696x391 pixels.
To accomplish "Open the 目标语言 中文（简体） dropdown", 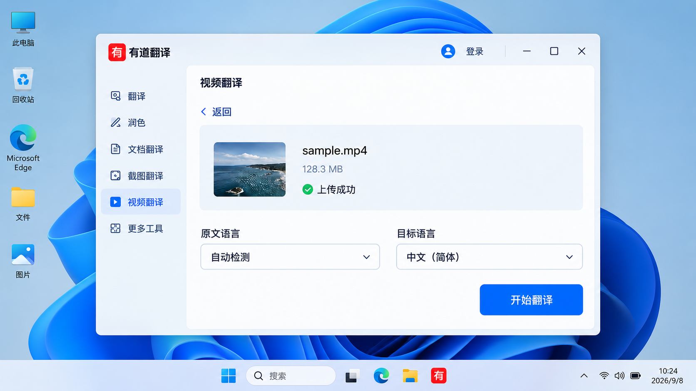I will point(489,257).
